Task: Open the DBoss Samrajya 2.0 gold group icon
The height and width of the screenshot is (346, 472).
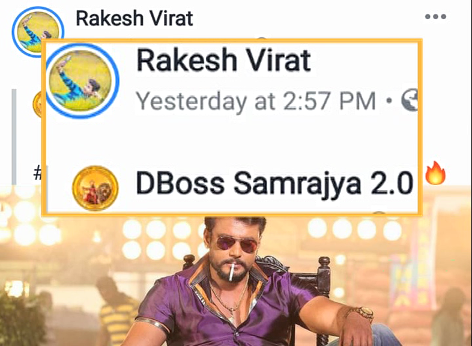Action: [x=95, y=188]
